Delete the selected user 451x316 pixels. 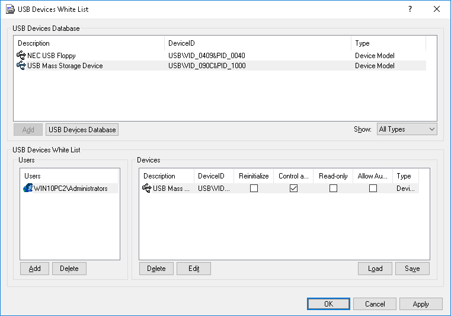point(69,269)
